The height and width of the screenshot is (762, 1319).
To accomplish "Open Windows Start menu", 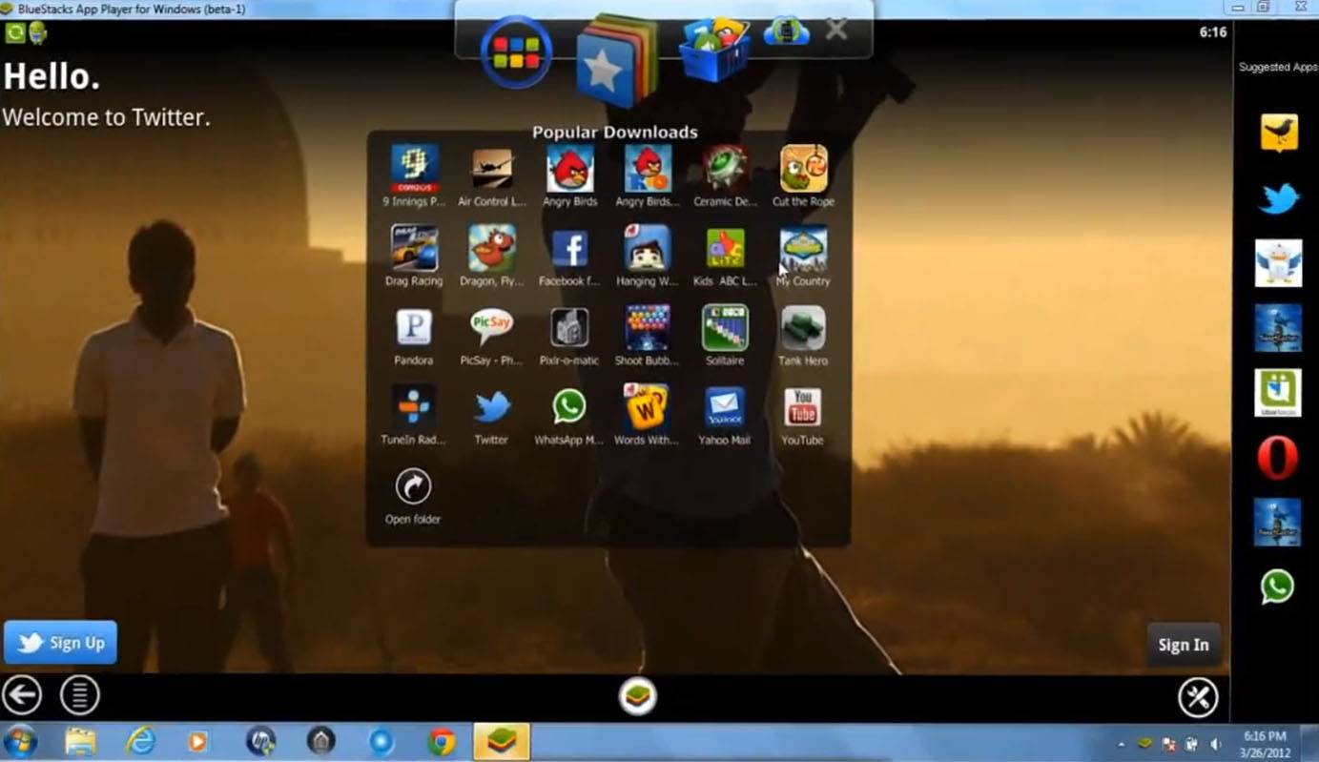I will coord(21,741).
